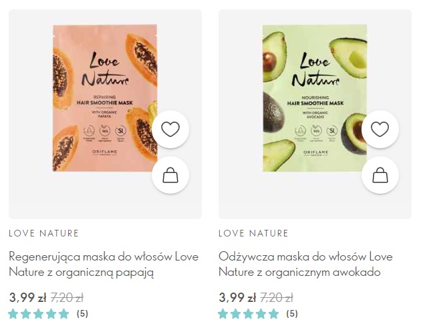Open the (5) reviews count for avocado mask

click(x=292, y=313)
